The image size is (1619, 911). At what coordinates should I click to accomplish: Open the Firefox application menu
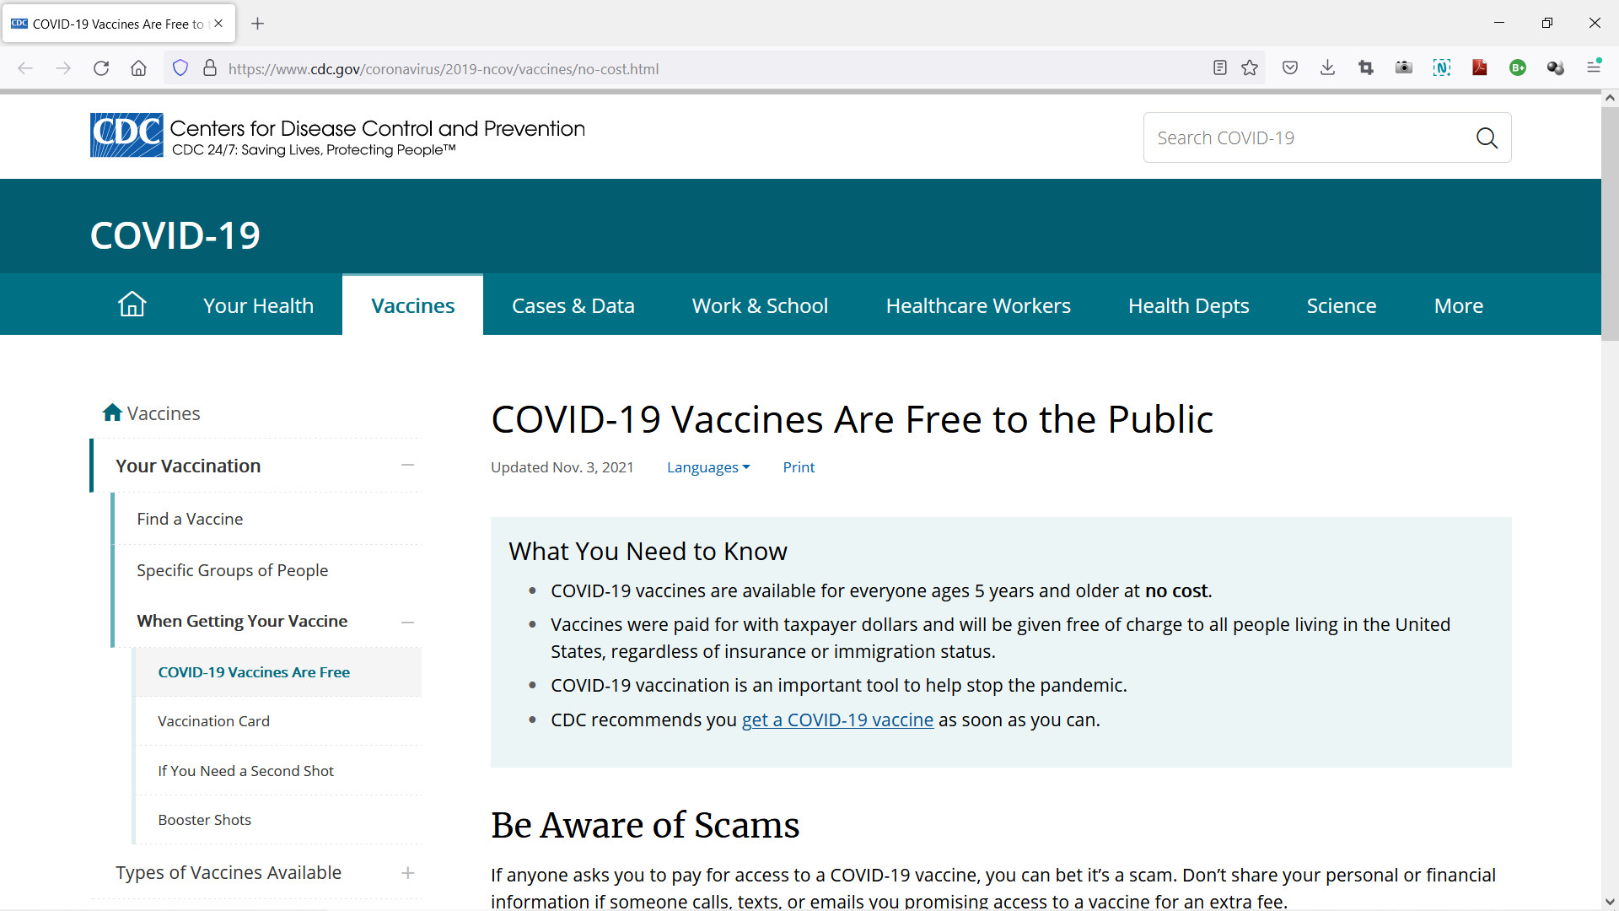(x=1594, y=68)
